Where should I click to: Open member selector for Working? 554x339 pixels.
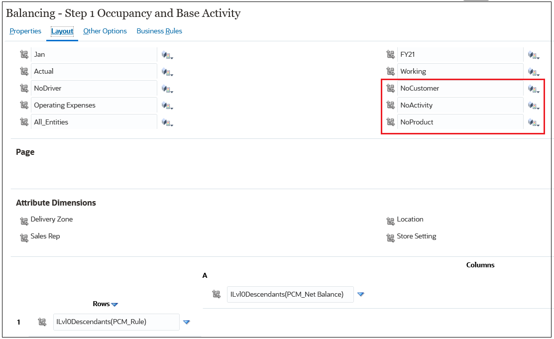(534, 72)
